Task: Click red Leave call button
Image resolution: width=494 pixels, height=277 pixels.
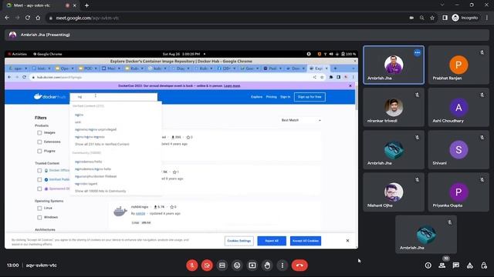Action: (299, 265)
